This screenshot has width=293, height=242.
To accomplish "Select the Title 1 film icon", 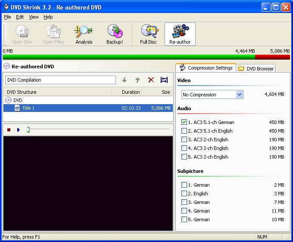I will pyautogui.click(x=17, y=108).
